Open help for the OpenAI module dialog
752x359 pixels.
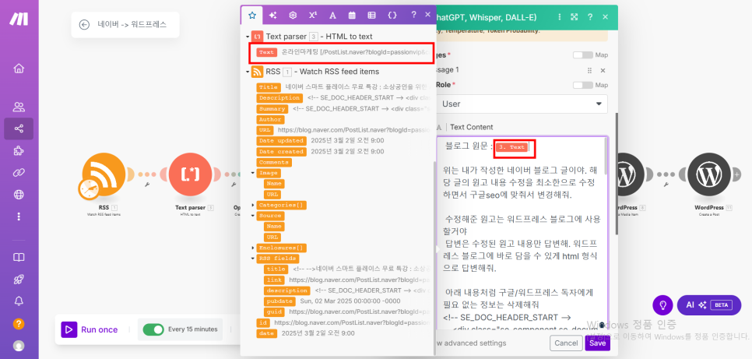click(x=590, y=17)
